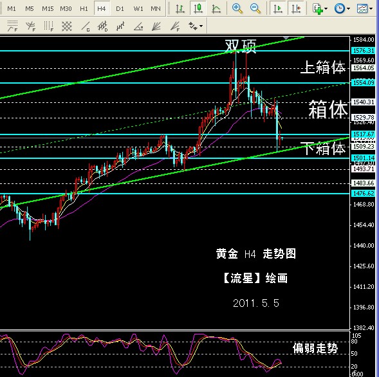
Task: Zoom out the chart
Action: (255, 9)
